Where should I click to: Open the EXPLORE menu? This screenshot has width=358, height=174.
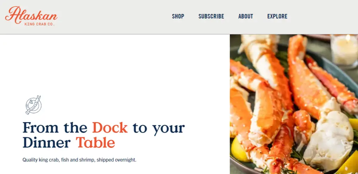(277, 16)
